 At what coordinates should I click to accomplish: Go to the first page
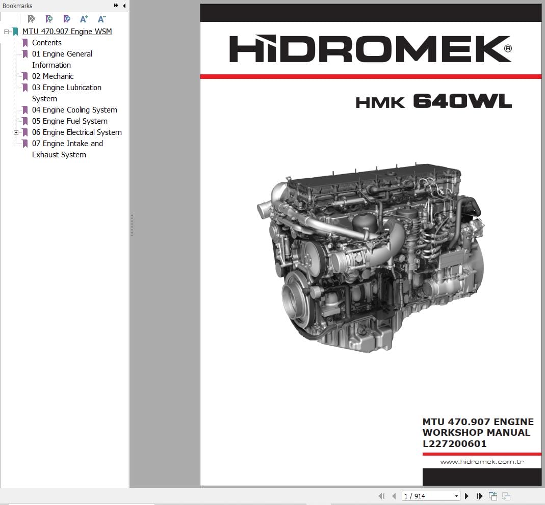pyautogui.click(x=382, y=496)
